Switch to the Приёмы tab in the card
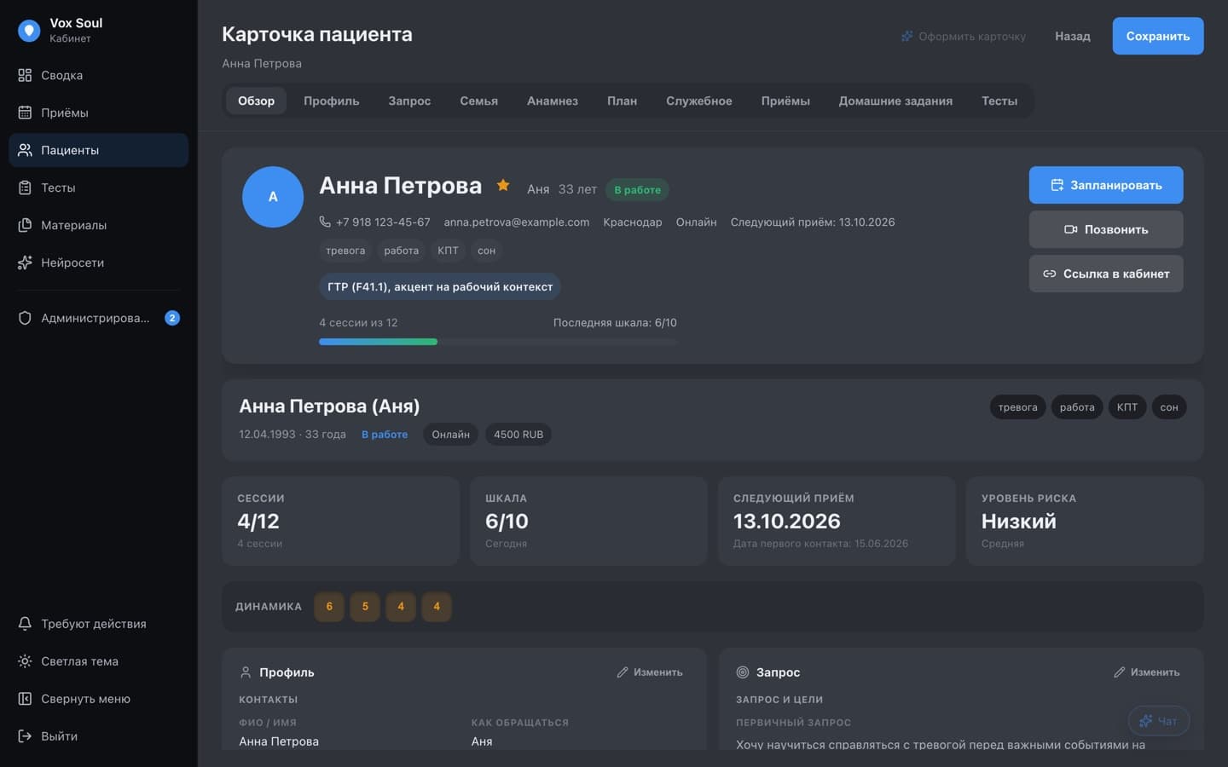The width and height of the screenshot is (1228, 767). 785,101
